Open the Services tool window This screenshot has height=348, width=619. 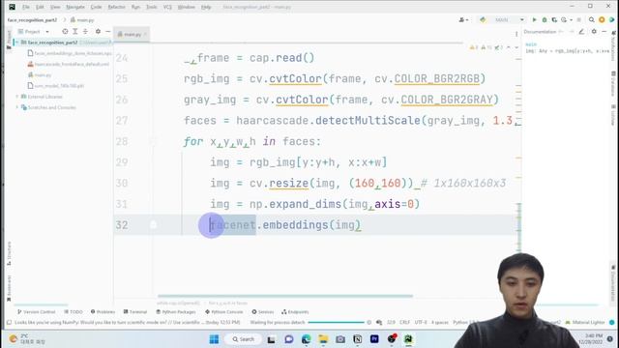(263, 311)
